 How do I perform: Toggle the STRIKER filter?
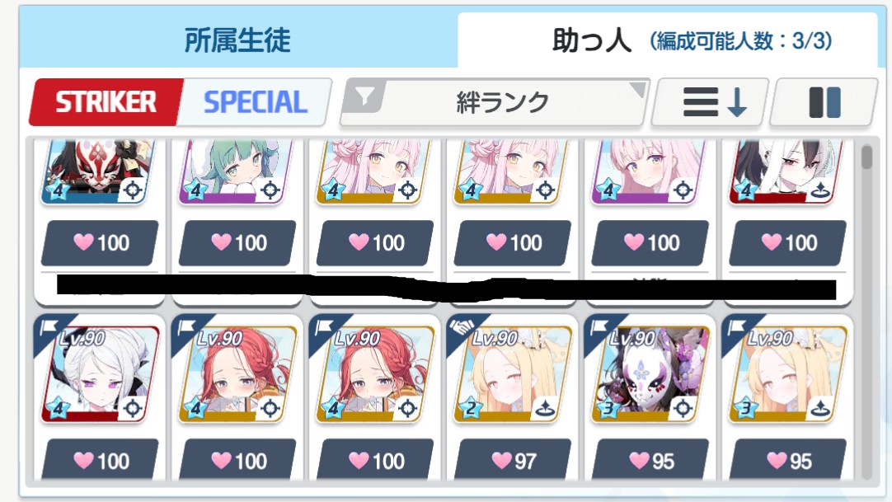click(106, 102)
